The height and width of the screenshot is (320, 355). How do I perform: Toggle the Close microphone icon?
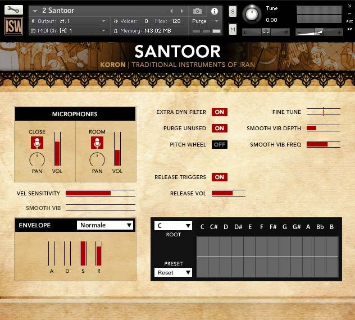(37, 143)
